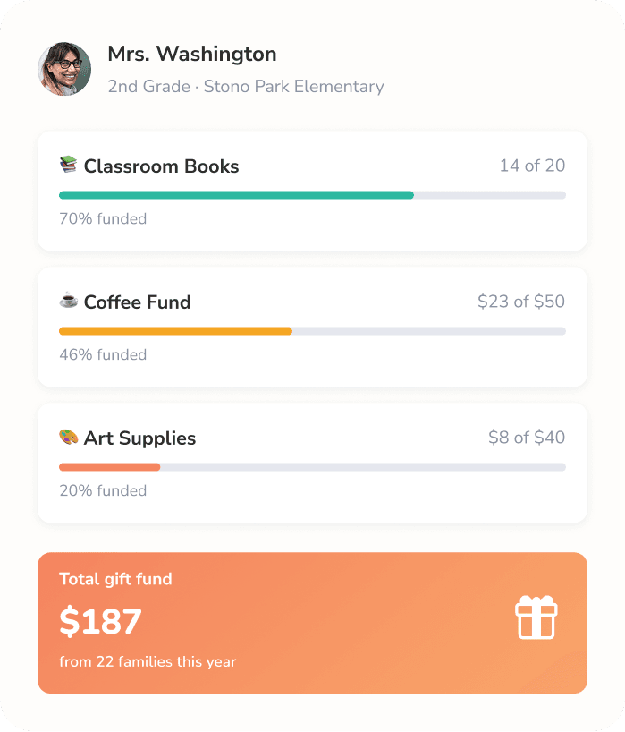Open the Coffee Fund card
This screenshot has height=732, width=625.
tap(312, 328)
